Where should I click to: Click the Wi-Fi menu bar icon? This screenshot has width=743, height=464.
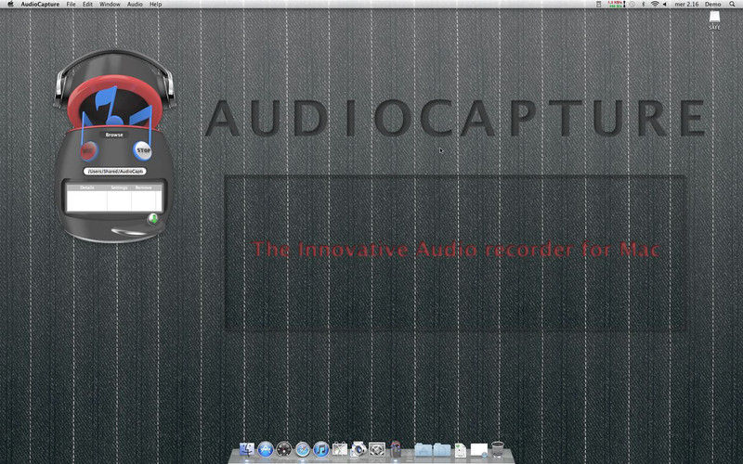point(655,4)
